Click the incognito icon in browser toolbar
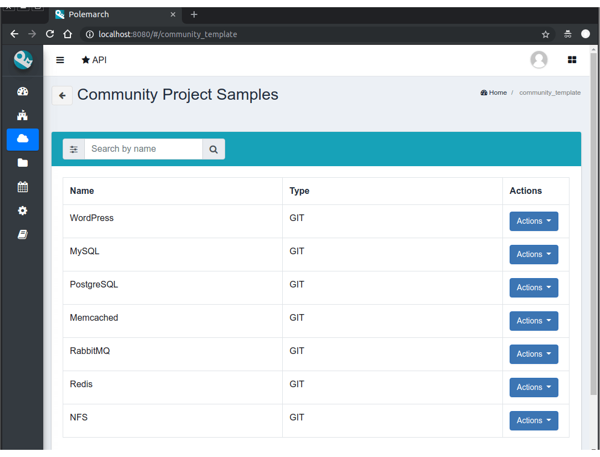The height and width of the screenshot is (457, 600). pos(568,34)
